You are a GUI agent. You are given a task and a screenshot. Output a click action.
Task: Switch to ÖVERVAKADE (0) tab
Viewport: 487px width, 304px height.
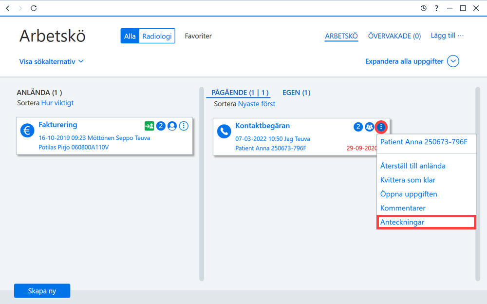pyautogui.click(x=394, y=36)
